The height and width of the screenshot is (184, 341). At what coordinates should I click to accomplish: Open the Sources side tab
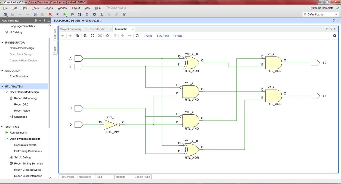55,34
